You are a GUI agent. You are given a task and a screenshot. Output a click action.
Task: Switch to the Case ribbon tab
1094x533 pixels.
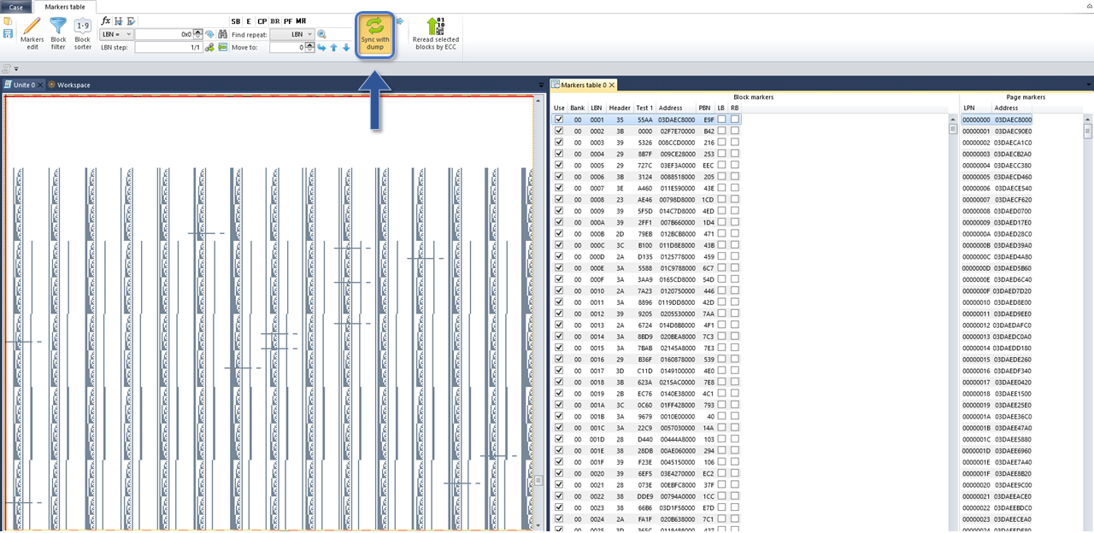pyautogui.click(x=16, y=7)
